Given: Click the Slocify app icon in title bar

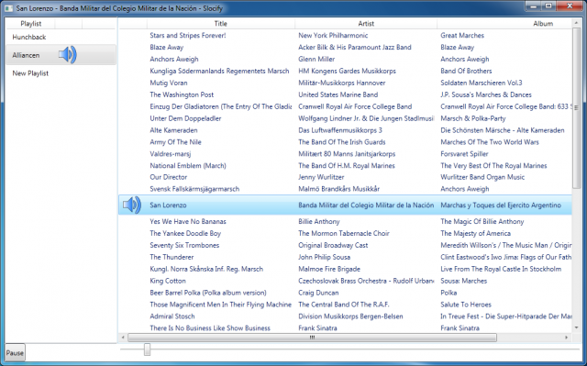Looking at the screenshot, I should [x=9, y=8].
